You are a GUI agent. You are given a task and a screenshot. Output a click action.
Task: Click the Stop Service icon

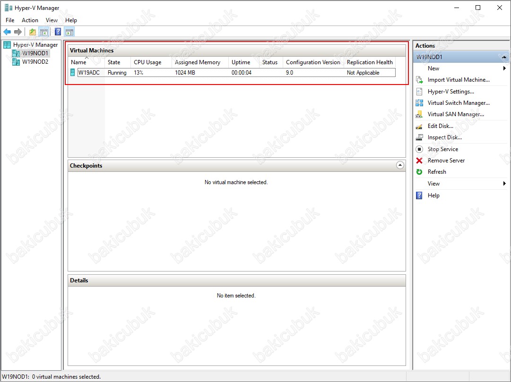click(419, 149)
